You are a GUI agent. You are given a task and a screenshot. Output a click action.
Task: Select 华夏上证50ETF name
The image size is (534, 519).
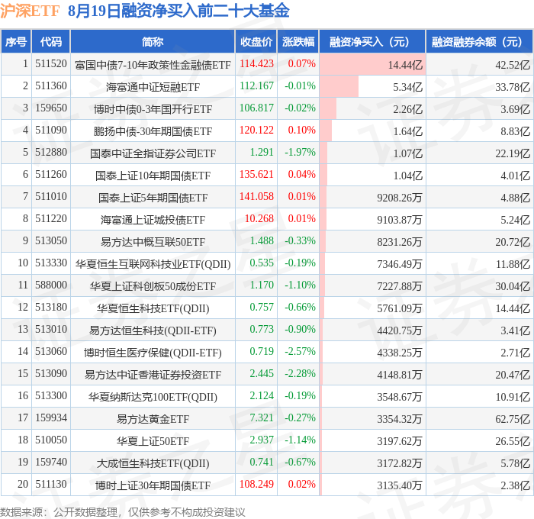point(153,441)
